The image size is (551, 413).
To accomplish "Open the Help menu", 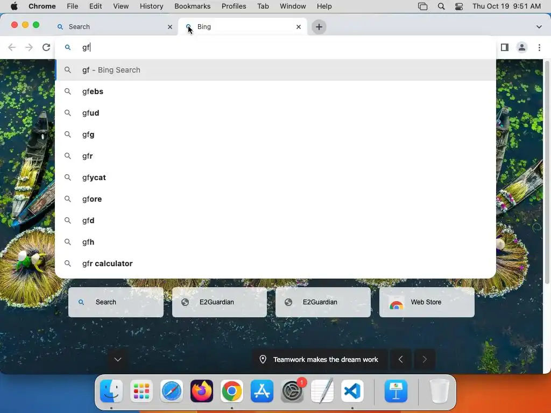I will click(x=324, y=6).
